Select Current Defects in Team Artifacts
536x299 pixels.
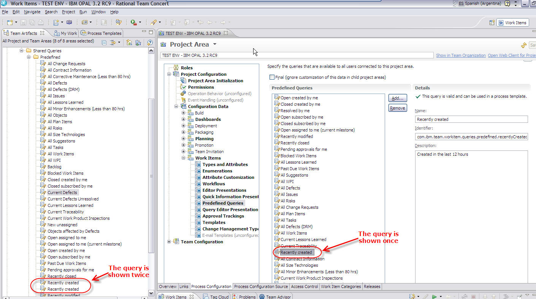62,193
